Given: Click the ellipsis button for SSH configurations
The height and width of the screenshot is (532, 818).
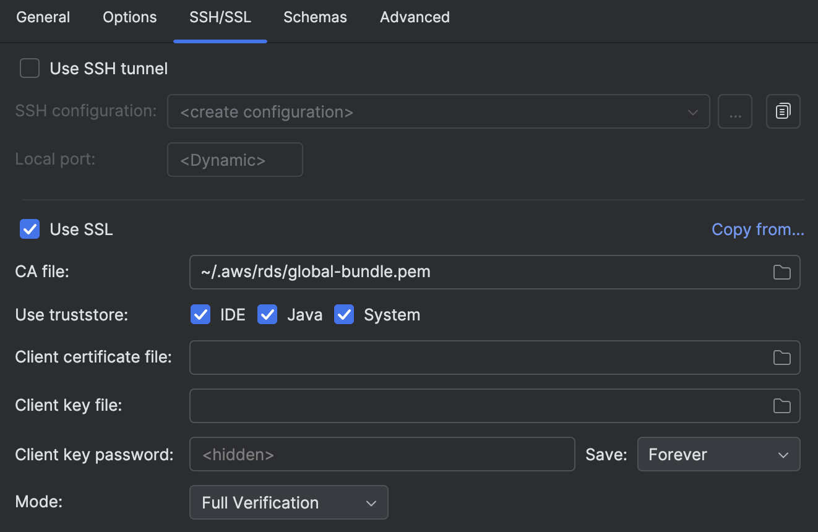Looking at the screenshot, I should point(735,111).
